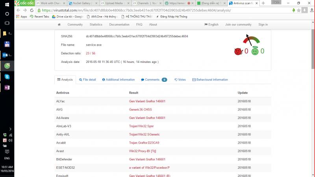Image resolution: width=315 pixels, height=177 pixels.
Task: Click the Avast result Win32:Proxy-BI
Action: pos(143,151)
